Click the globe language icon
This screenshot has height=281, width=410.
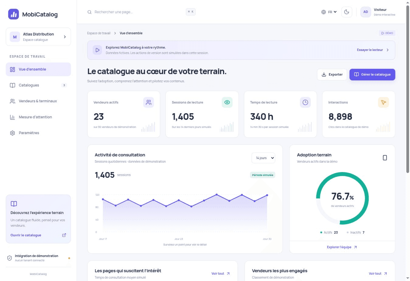pyautogui.click(x=324, y=12)
